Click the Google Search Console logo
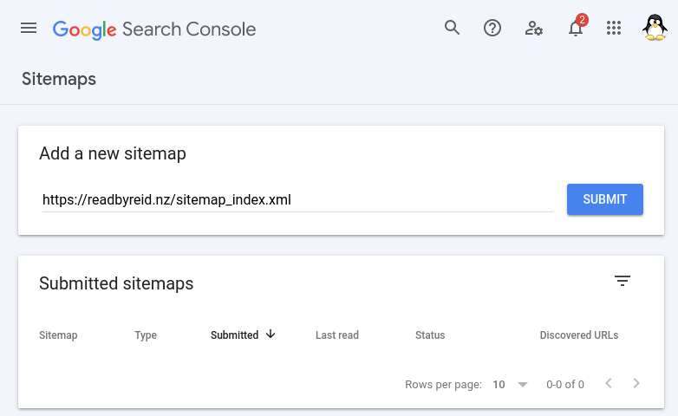 154,29
